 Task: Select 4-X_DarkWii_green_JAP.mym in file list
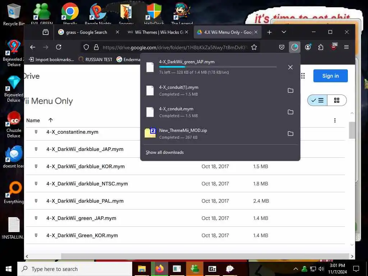point(81,218)
